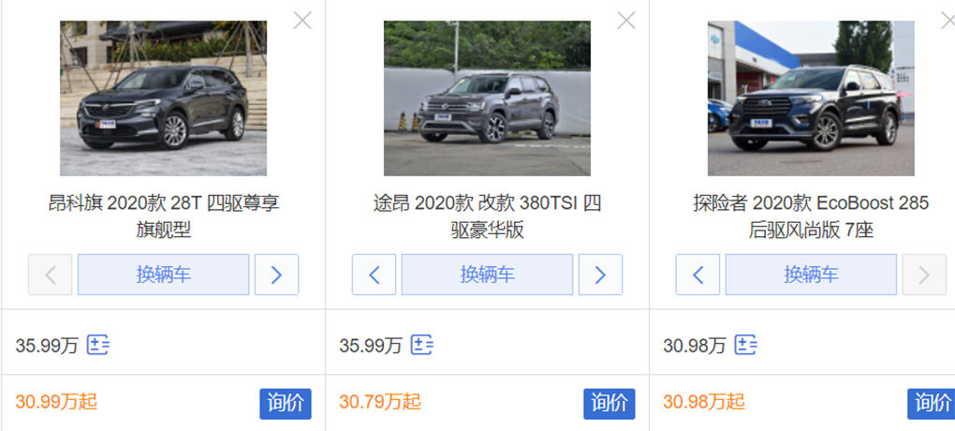Open price calculator icon for 探险者
The height and width of the screenshot is (431, 955).
pyautogui.click(x=746, y=345)
